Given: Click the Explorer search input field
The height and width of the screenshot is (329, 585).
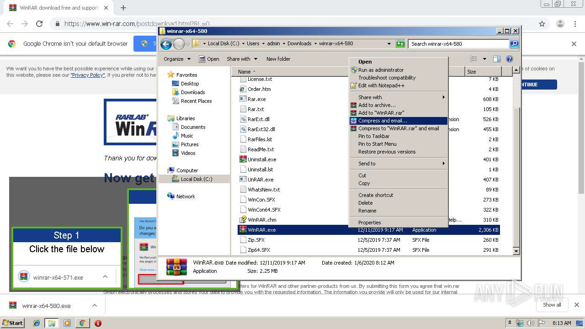Looking at the screenshot, I should point(458,44).
